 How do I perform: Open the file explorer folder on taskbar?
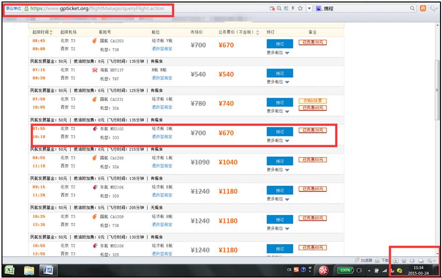point(29,270)
